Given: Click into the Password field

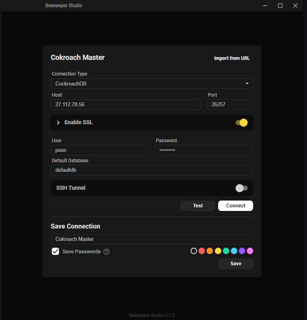Looking at the screenshot, I should click(x=204, y=150).
